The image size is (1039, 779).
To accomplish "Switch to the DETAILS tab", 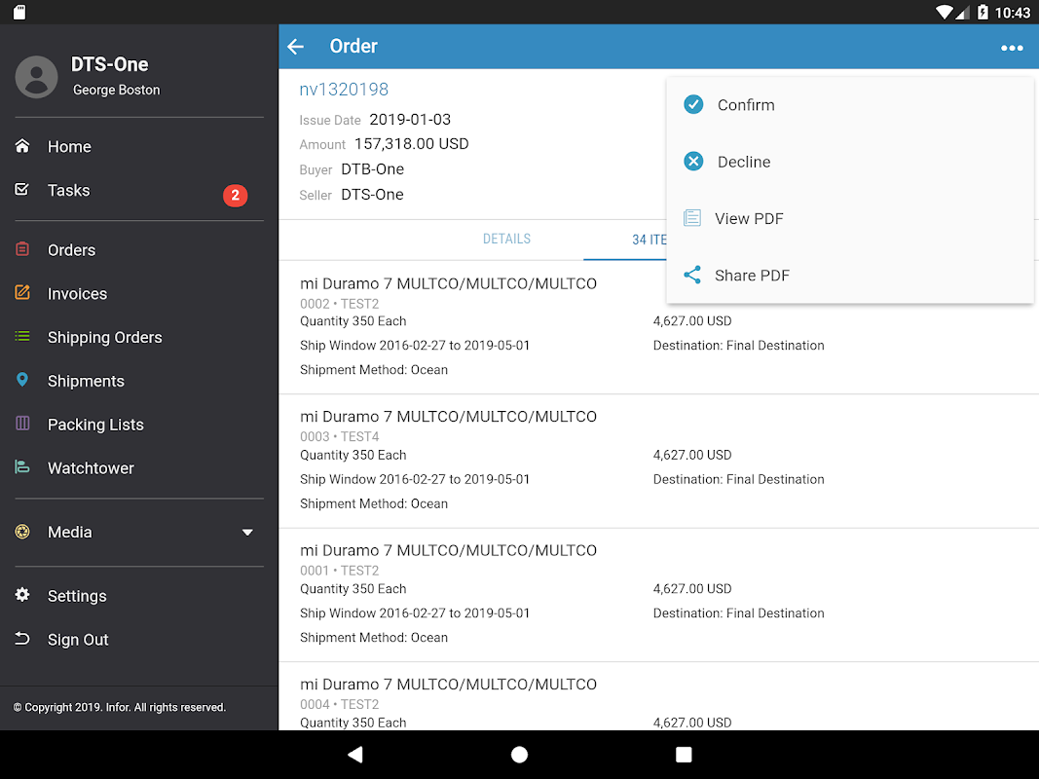I will click(506, 240).
